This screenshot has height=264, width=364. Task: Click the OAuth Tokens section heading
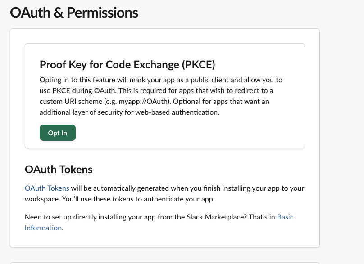point(59,170)
